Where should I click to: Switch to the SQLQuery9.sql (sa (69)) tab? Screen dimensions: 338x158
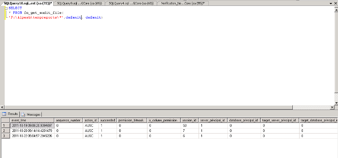pyautogui.click(x=79, y=3)
